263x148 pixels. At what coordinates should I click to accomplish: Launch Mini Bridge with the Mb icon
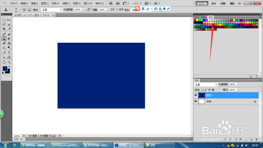tap(118, 3)
